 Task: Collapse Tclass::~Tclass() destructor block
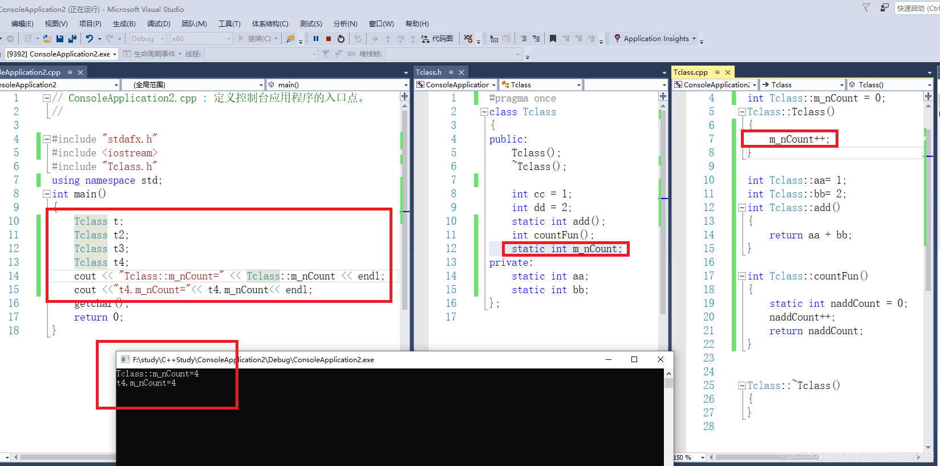(742, 386)
